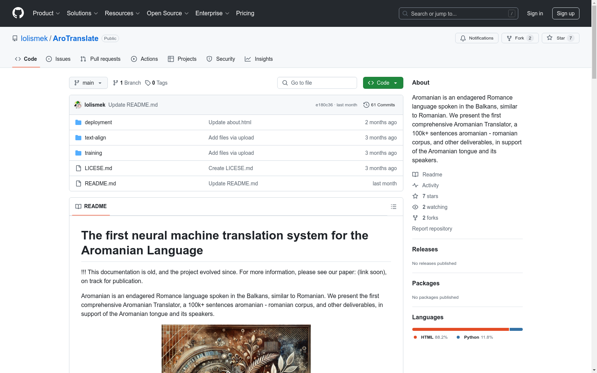Open the README outline list icon
597x373 pixels.
[394, 207]
